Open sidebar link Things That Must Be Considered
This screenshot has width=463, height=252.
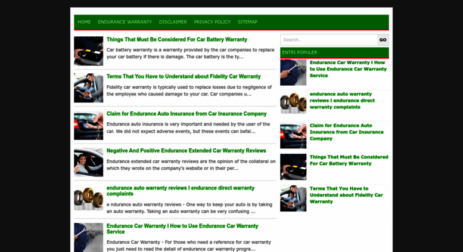349,160
